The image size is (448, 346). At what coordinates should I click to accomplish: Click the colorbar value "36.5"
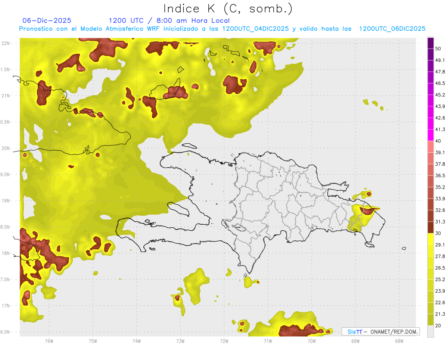tap(440, 175)
